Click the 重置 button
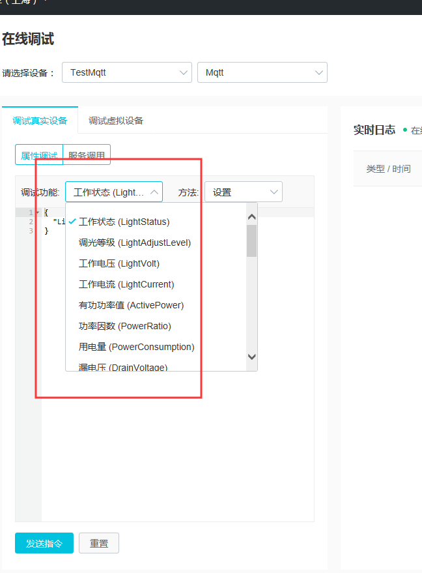422x573 pixels. point(99,543)
